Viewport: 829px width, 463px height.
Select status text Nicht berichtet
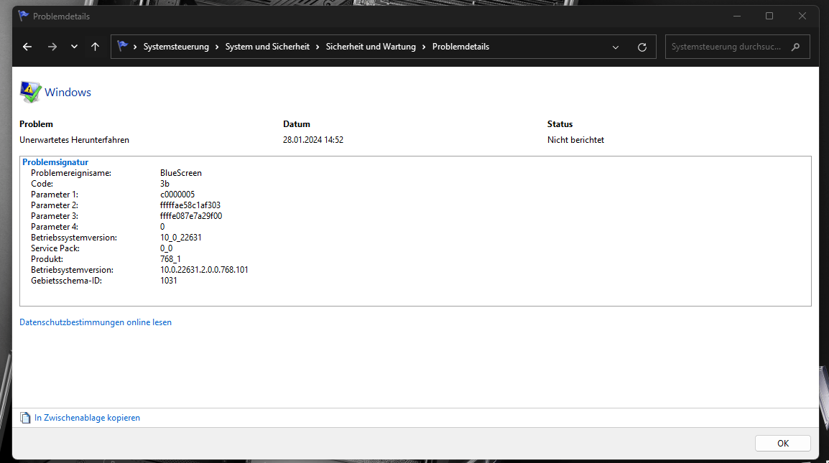click(x=575, y=140)
